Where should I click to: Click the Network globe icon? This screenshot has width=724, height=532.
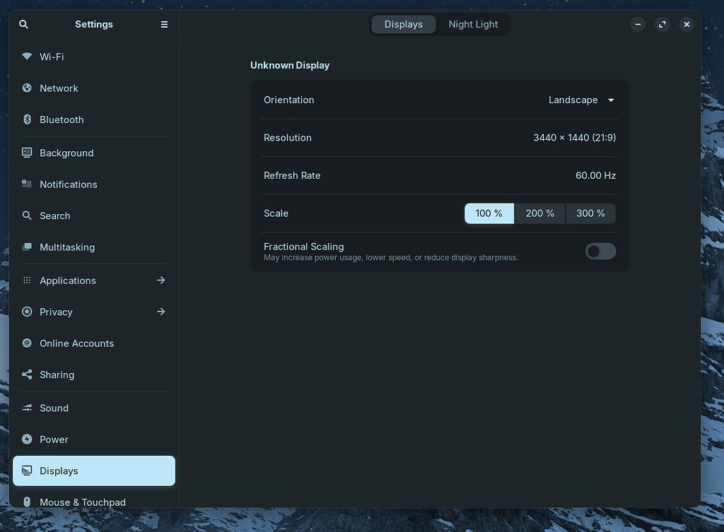point(27,88)
